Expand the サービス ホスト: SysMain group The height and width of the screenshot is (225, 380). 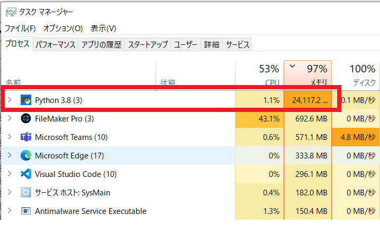10,192
